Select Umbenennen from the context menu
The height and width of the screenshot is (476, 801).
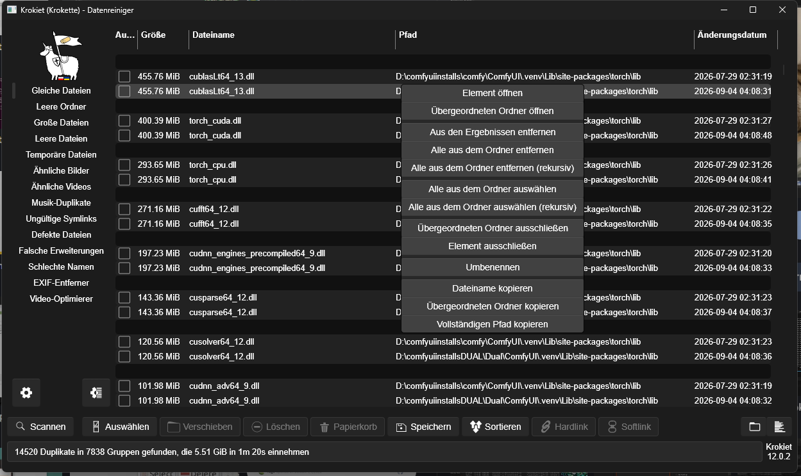point(493,267)
